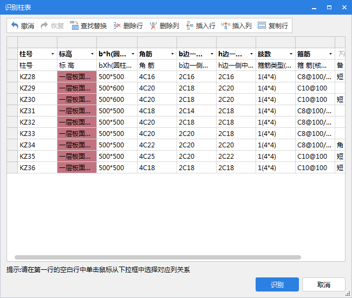This screenshot has height=298, width=352.
Task: Click the red 标高 cell in KZ28 row
Action: [x=77, y=77]
